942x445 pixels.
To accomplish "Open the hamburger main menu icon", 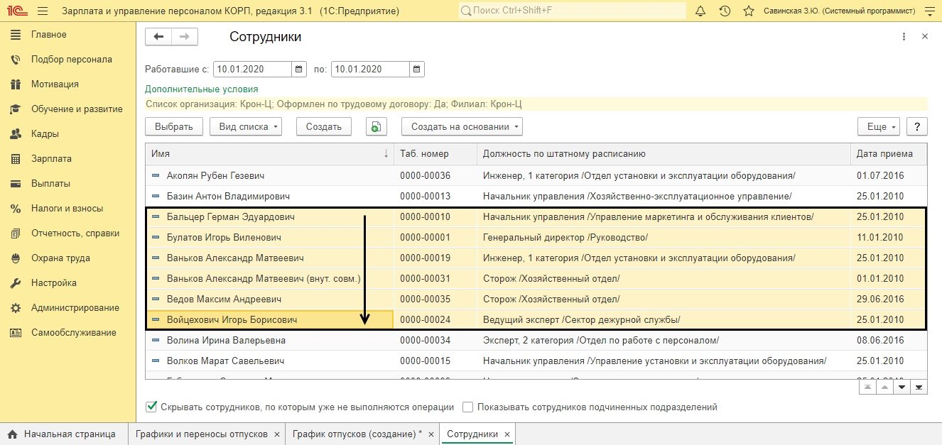I will click(x=43, y=11).
